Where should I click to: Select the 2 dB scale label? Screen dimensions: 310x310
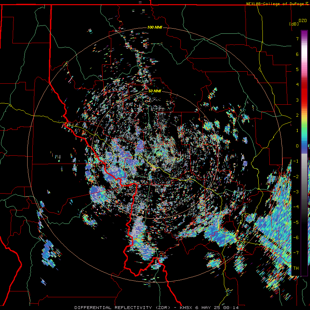coord(297,115)
